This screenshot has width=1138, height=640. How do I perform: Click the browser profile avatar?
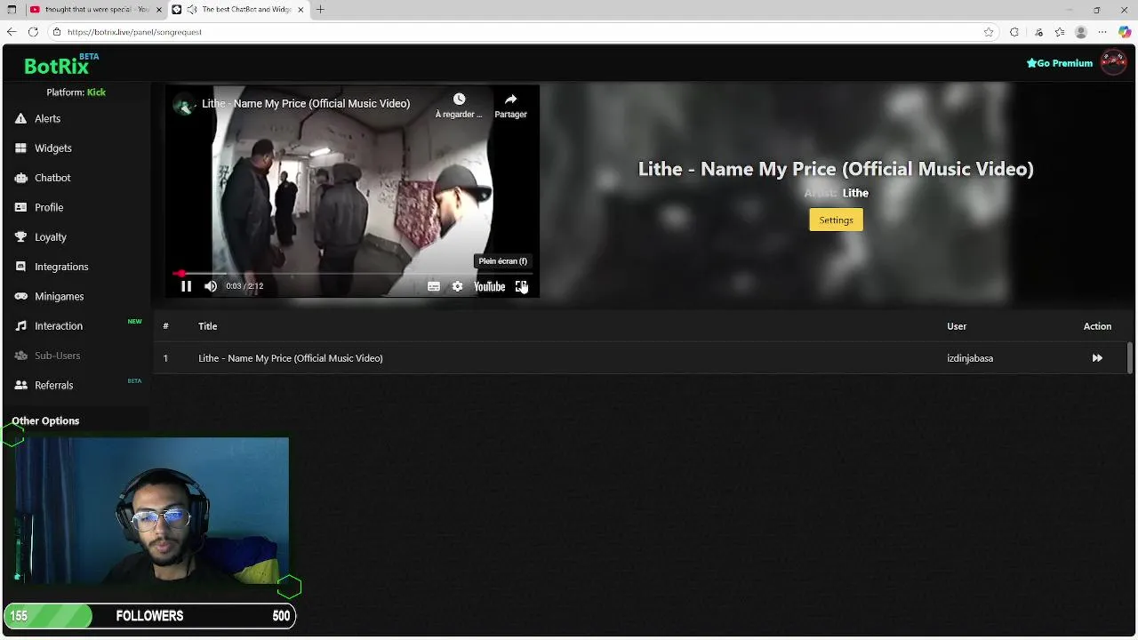[1081, 32]
